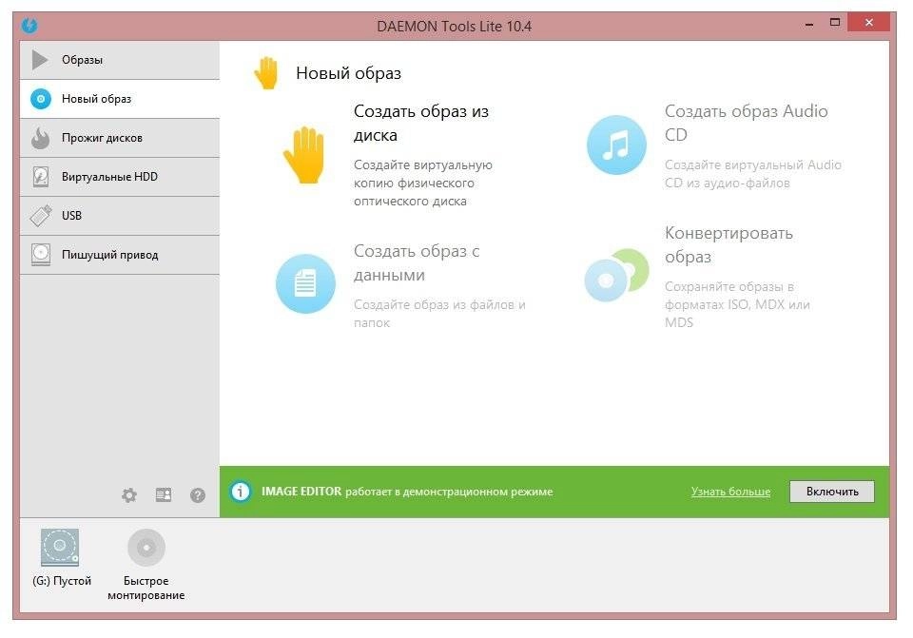
Task: Click the DAEMON Tools logo in title bar
Action: [29, 26]
